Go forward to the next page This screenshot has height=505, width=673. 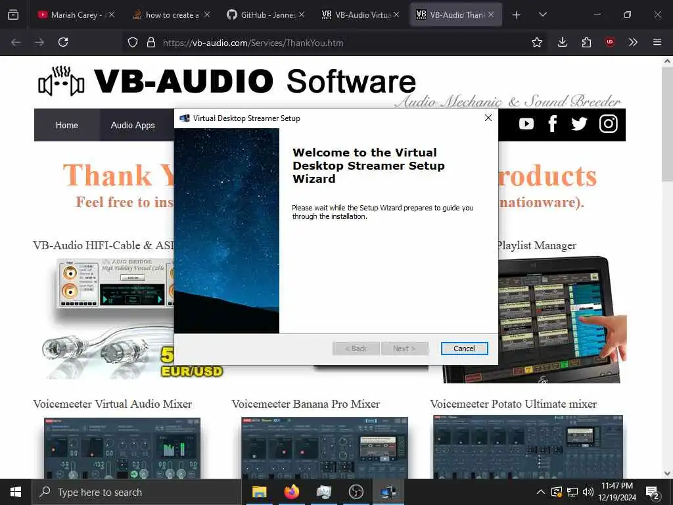pos(39,42)
